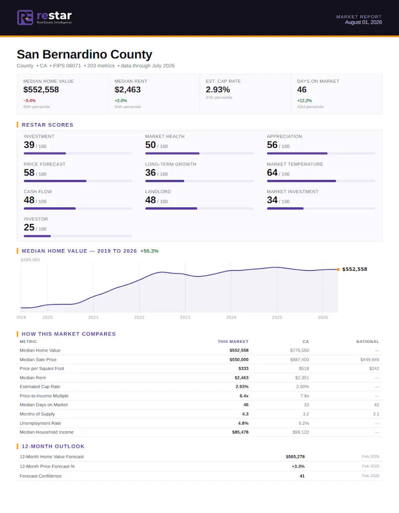Select the Est. Cap Rate 2.93% value
Screen dimensions: 399x513
217,90
